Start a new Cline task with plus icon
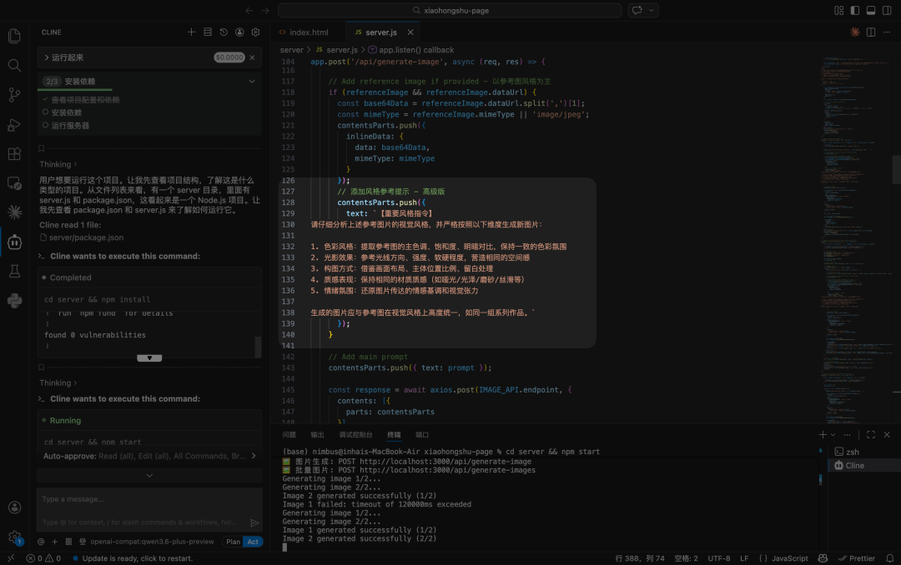This screenshot has height=565, width=901. [191, 32]
